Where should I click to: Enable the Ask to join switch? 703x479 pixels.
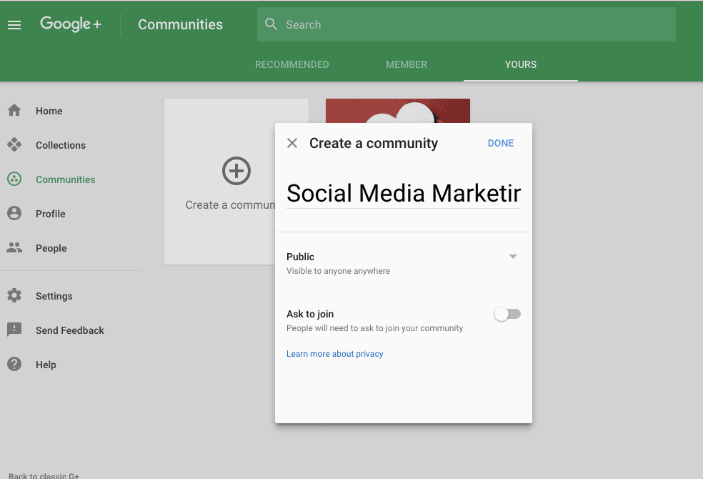507,315
